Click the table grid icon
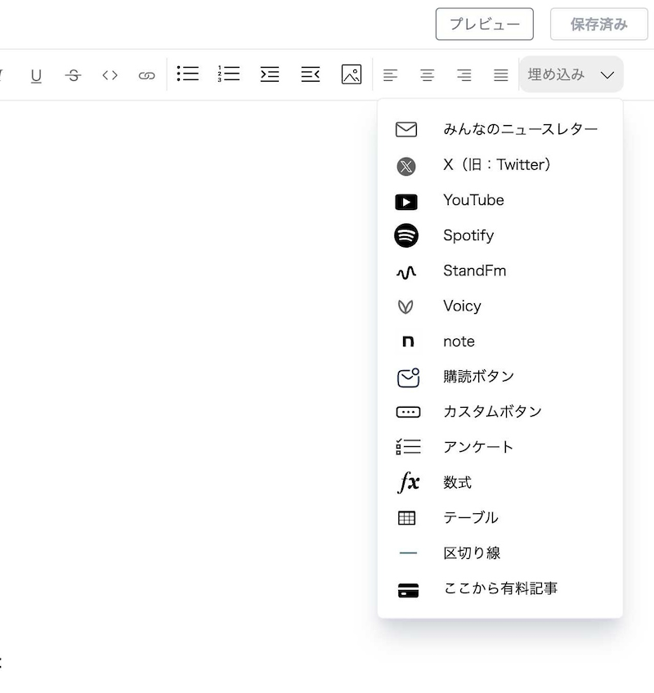654x693 pixels. click(407, 518)
